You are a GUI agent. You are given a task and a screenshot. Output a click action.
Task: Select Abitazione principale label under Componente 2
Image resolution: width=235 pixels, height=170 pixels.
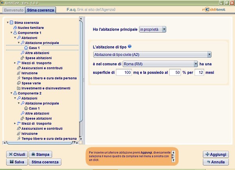(x=42, y=103)
